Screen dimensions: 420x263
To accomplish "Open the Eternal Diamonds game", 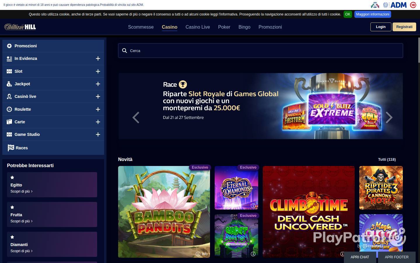I will pyautogui.click(x=236, y=188).
